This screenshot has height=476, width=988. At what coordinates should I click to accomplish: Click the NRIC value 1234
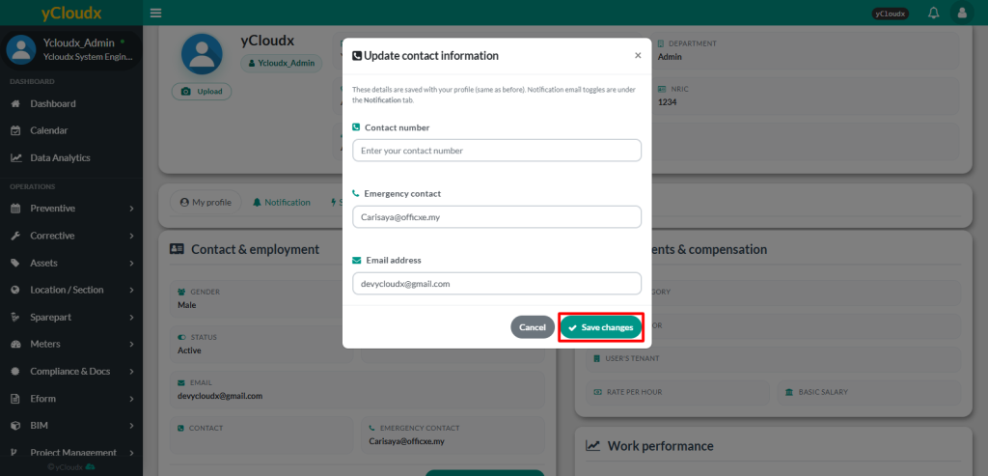[x=668, y=101]
